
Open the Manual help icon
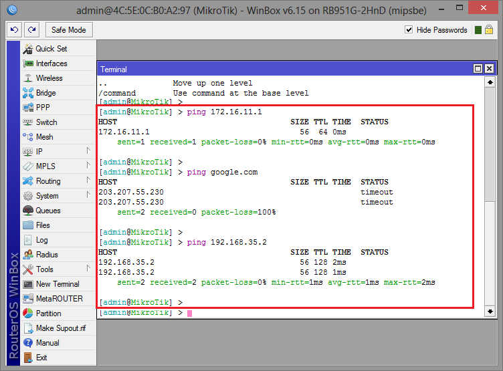coord(28,343)
